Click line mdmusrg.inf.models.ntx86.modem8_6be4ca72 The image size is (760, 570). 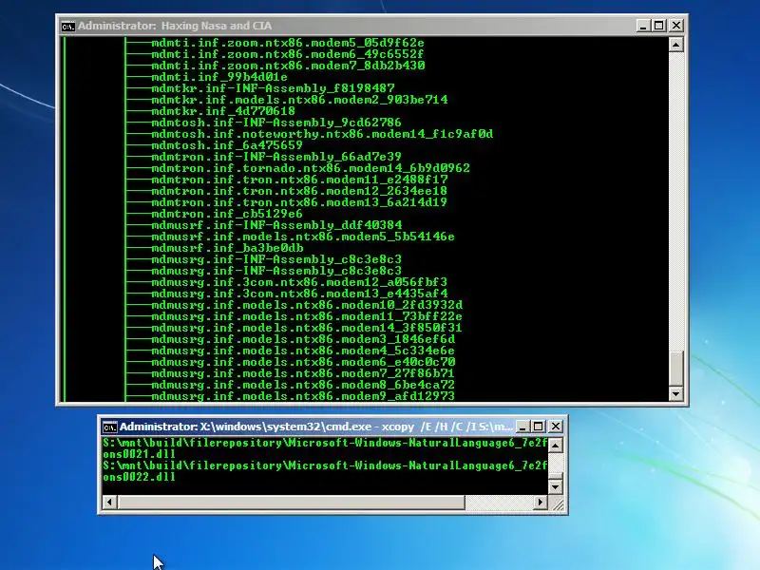click(303, 385)
